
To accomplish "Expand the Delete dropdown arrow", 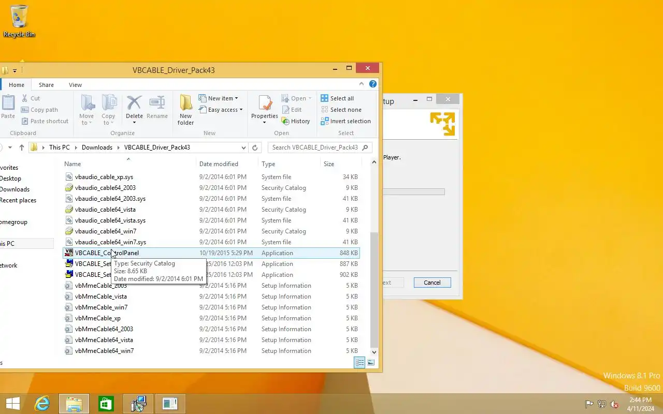I will 134,123.
